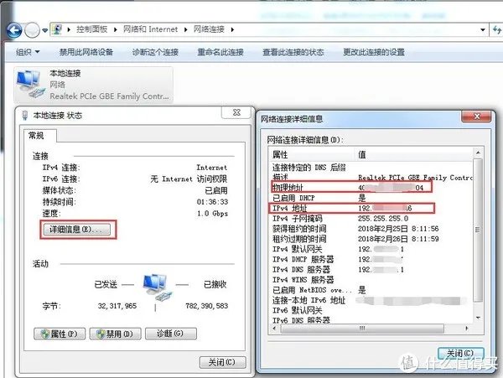Click the 属性 column header
503x378 pixels.
311,155
